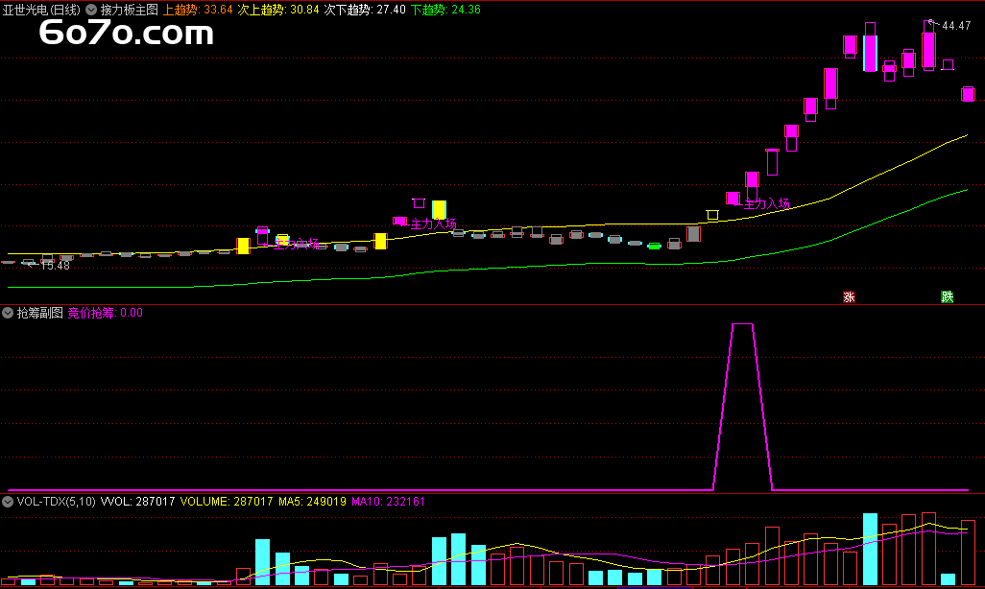Click the red 涨 marker icon
The width and height of the screenshot is (985, 589).
click(x=849, y=297)
